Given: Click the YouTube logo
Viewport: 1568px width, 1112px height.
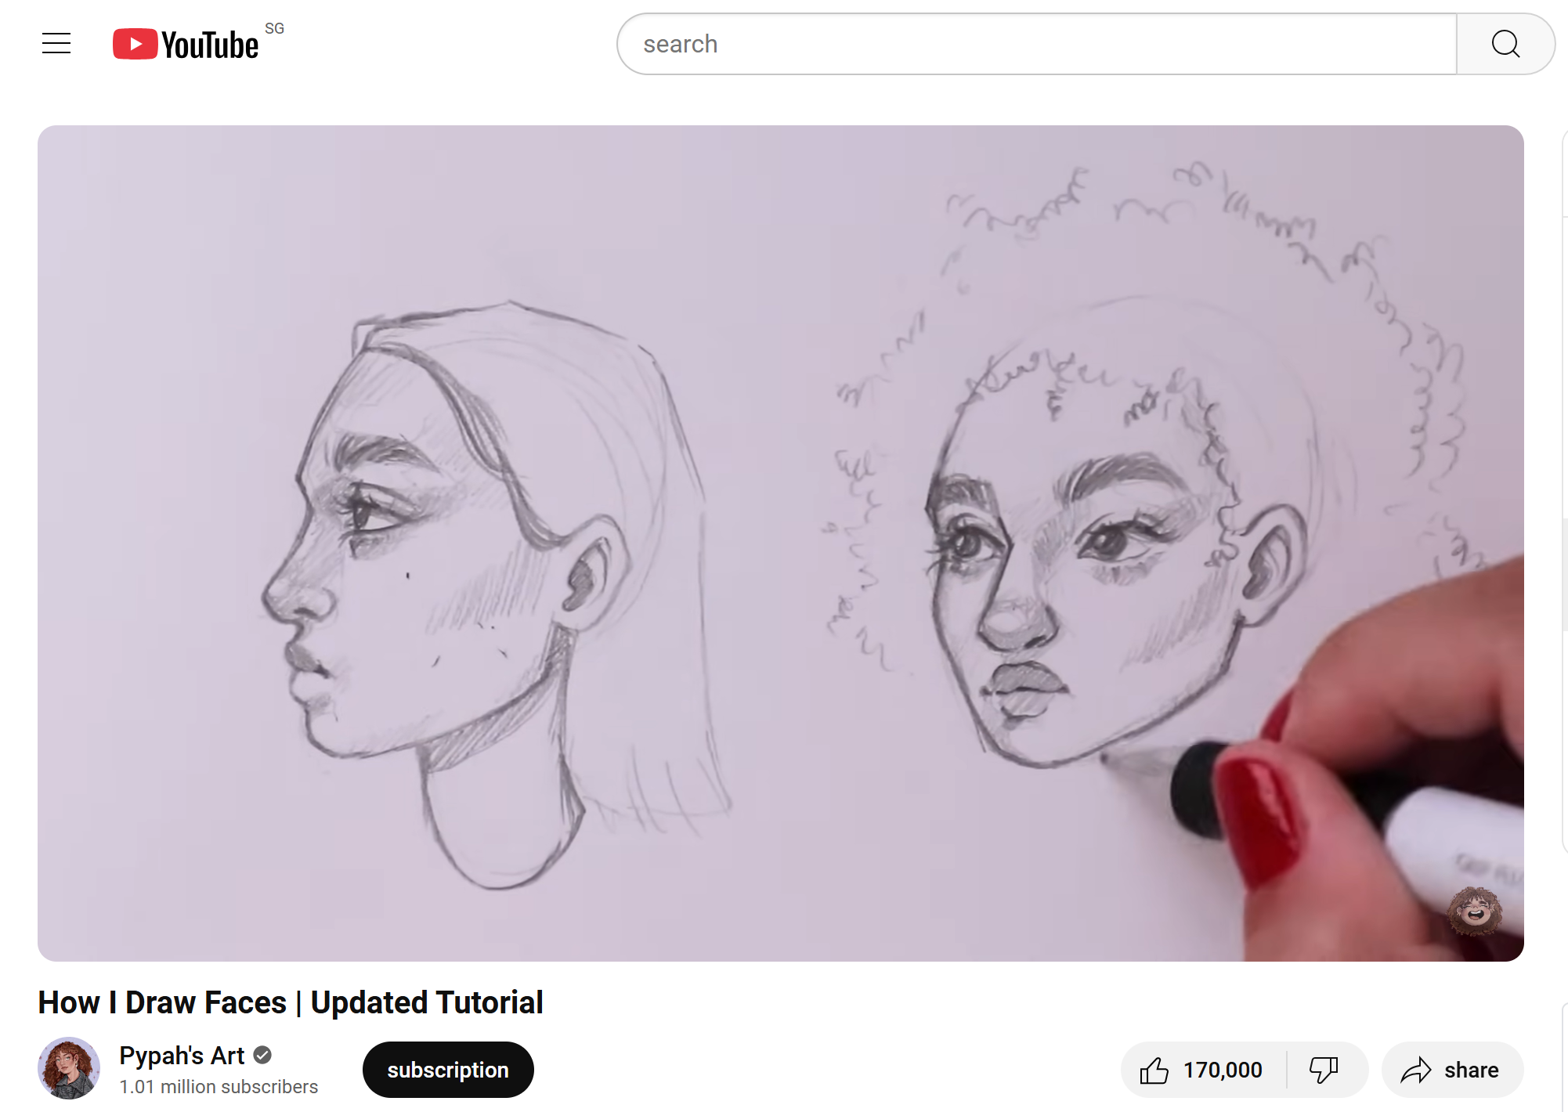Looking at the screenshot, I should point(186,45).
